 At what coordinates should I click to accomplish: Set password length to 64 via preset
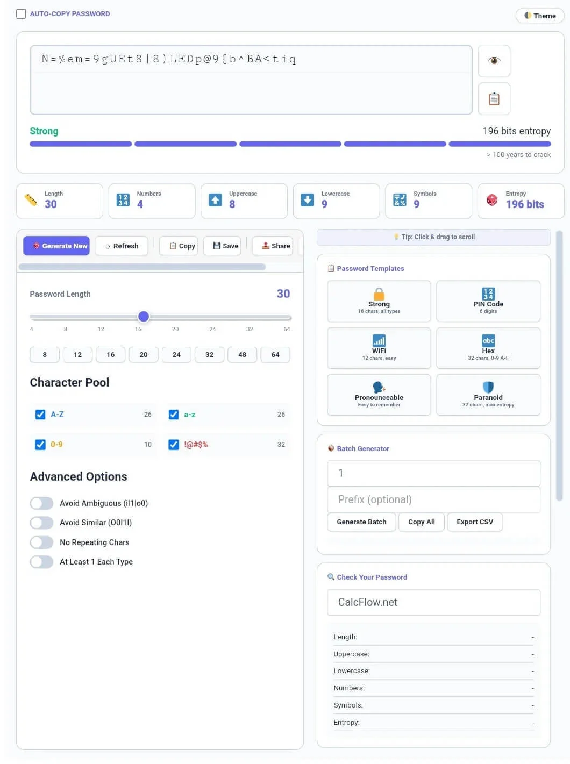coord(275,354)
